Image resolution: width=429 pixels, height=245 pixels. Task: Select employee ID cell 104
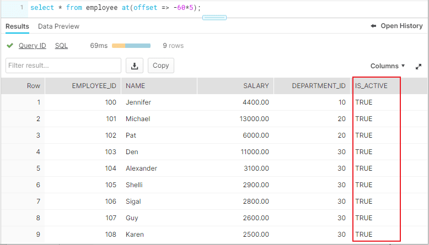point(110,168)
